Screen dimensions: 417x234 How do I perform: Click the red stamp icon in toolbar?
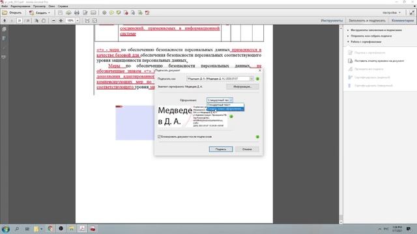[126, 13]
